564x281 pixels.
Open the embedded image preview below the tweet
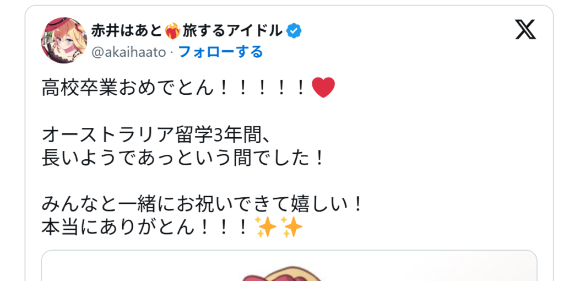(x=289, y=266)
